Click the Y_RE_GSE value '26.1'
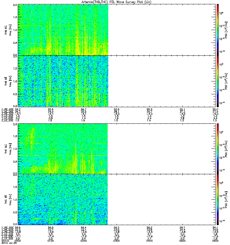 pos(117,112)
